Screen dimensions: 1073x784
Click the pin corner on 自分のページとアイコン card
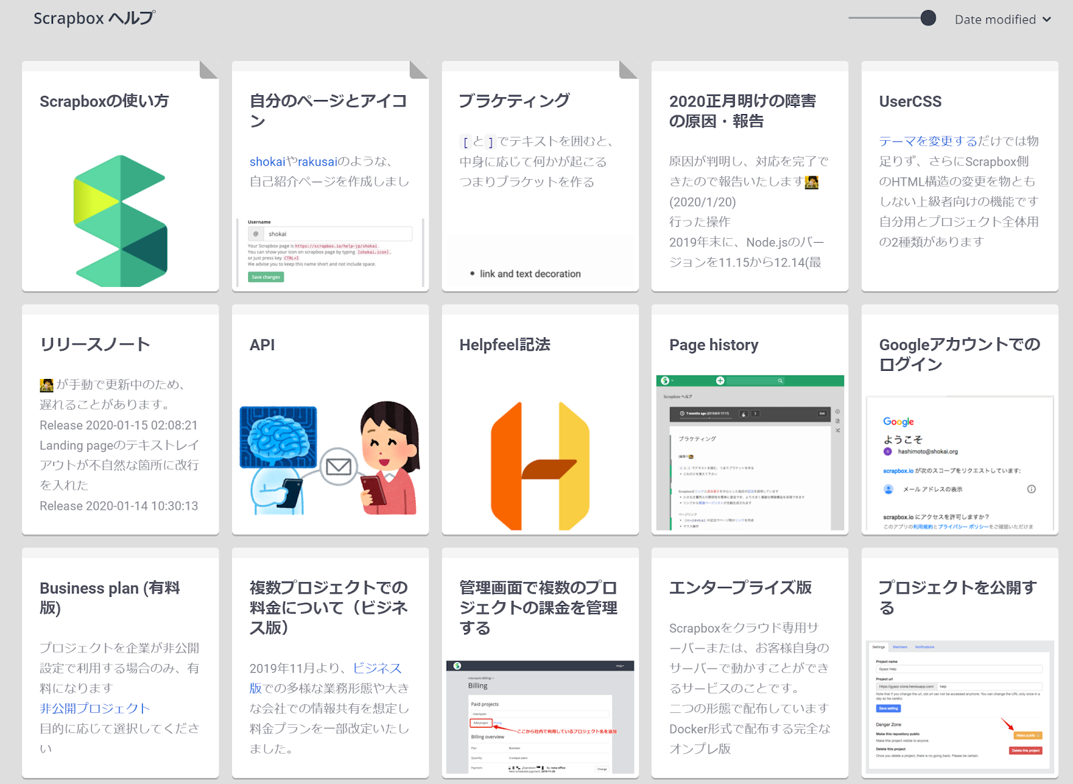pos(418,70)
